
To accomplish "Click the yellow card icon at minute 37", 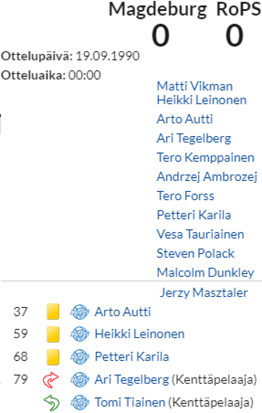I will click(53, 312).
